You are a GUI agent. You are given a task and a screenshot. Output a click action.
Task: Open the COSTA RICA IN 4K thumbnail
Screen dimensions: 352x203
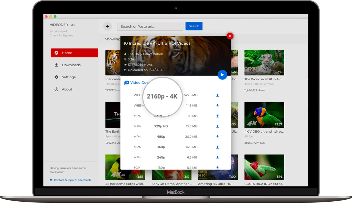tap(264, 167)
